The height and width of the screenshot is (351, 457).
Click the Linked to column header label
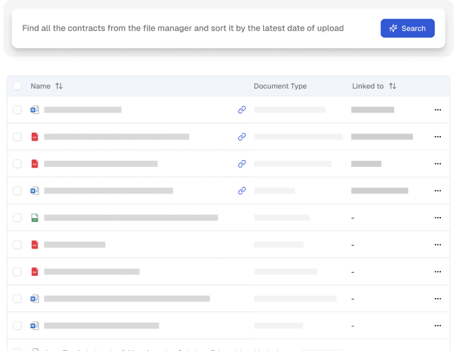(x=368, y=86)
